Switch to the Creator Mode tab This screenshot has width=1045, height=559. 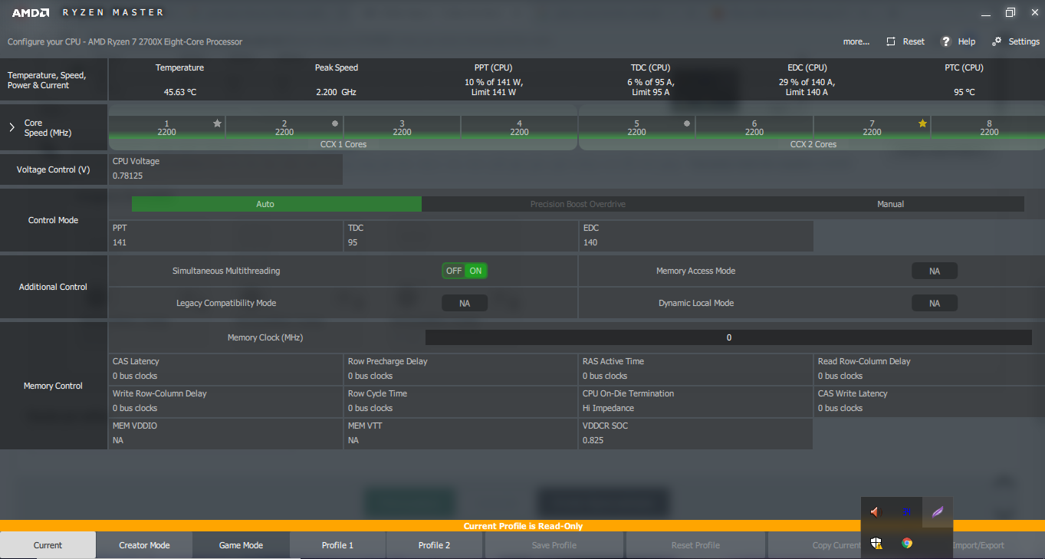tap(144, 545)
